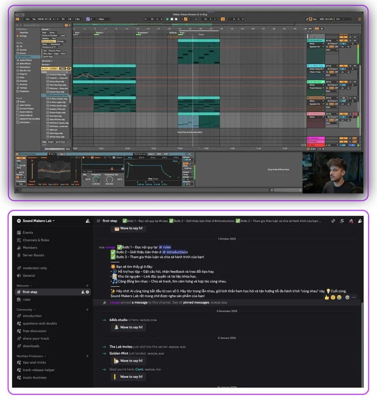Clear the Ableton browser filter
Viewport: 377px width, 402px height.
point(62,68)
